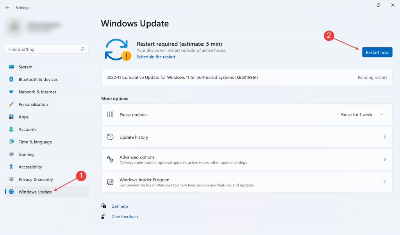Screen dimensions: 400x235
Task: Click the Windows Update sync icon in sidebar
Action: click(x=11, y=192)
